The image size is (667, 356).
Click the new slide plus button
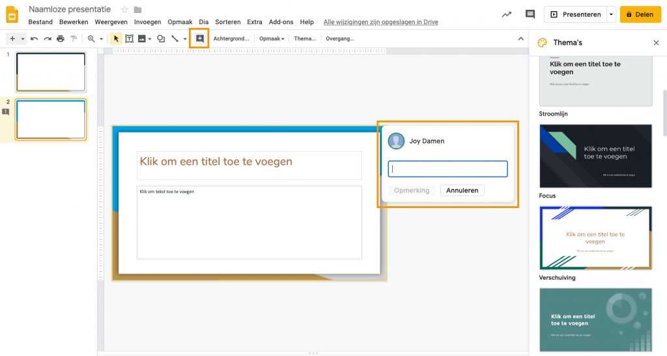click(x=12, y=38)
